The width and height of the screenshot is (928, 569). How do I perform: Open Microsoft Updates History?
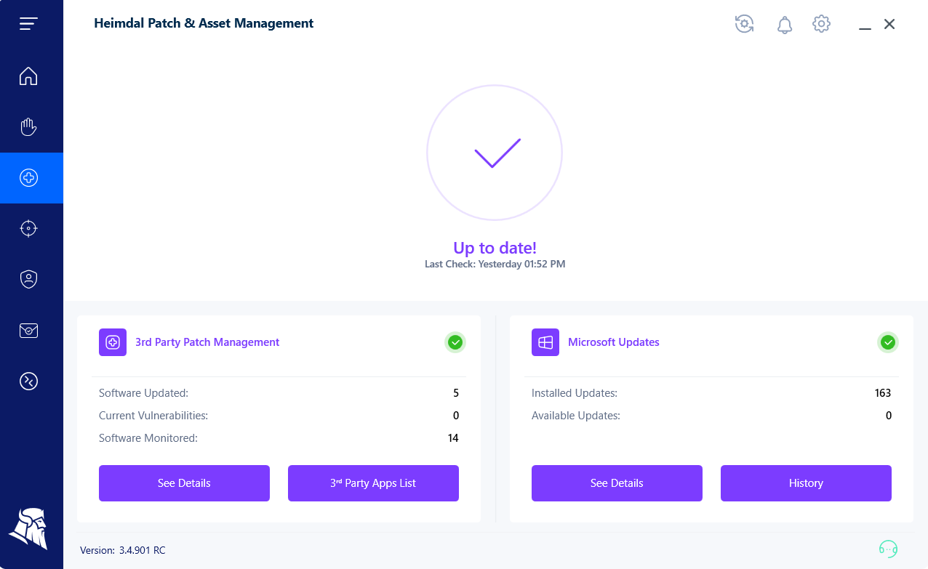pos(806,483)
